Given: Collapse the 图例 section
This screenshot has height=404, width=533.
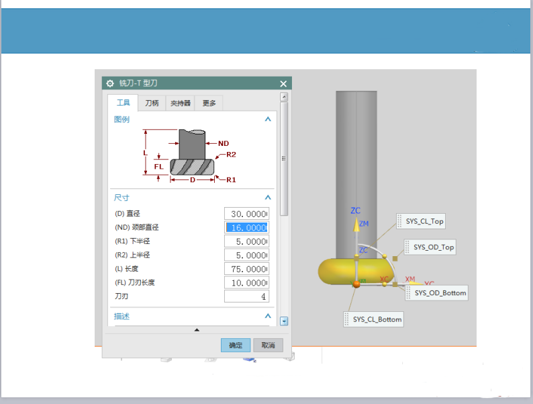Looking at the screenshot, I should (x=268, y=119).
